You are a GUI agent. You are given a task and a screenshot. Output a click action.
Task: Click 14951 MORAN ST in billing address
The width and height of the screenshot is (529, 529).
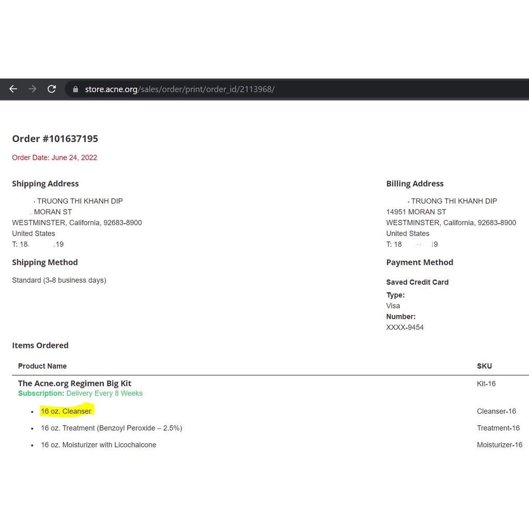pos(416,212)
